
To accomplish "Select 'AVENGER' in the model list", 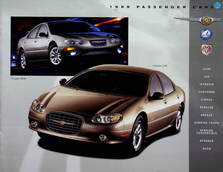I will pos(207,141).
